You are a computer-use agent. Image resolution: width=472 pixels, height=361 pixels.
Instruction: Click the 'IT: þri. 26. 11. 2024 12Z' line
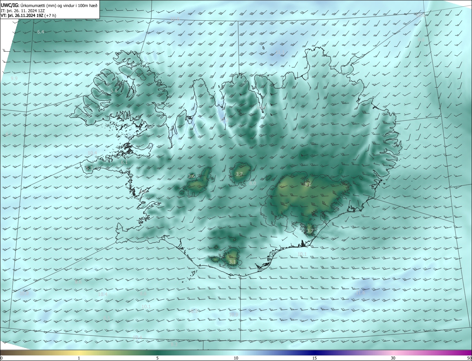click(x=23, y=11)
